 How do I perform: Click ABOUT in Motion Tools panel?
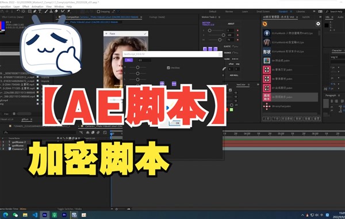click(x=231, y=24)
